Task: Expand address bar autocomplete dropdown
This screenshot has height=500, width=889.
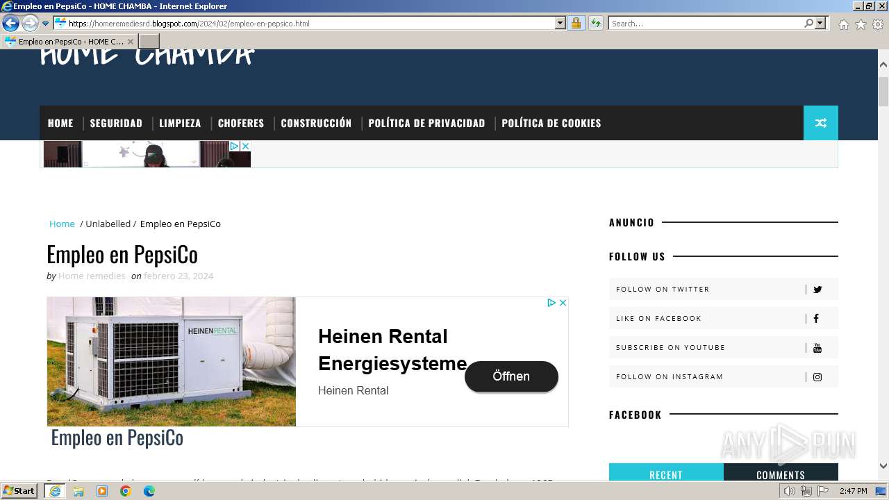Action: (x=560, y=24)
